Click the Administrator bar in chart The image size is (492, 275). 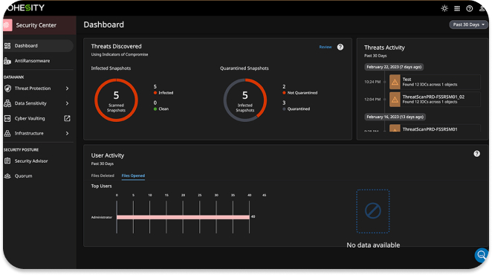(183, 217)
